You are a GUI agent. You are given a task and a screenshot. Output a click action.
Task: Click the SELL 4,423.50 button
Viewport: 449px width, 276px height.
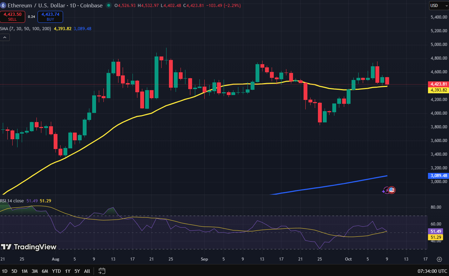12,16
